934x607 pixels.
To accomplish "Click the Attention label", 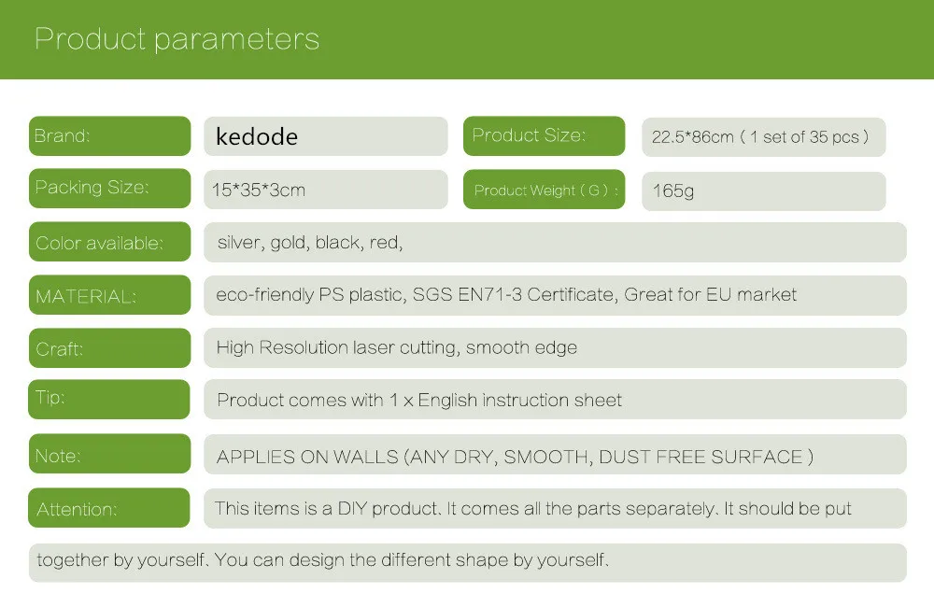I will tap(109, 507).
